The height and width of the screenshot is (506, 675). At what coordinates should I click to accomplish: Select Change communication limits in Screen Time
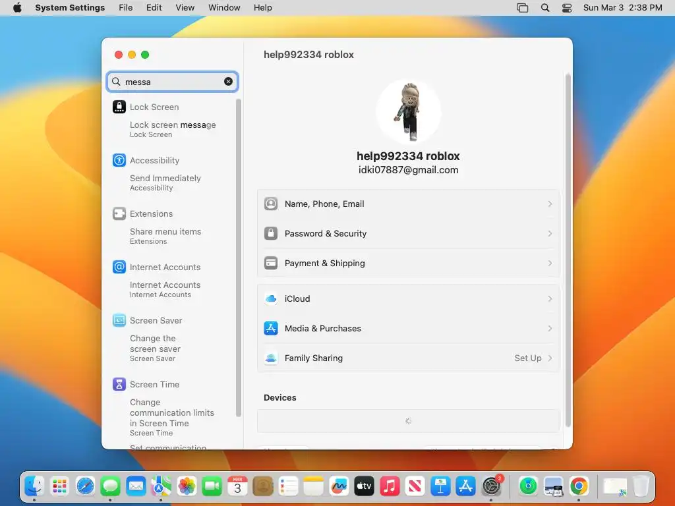pyautogui.click(x=172, y=417)
